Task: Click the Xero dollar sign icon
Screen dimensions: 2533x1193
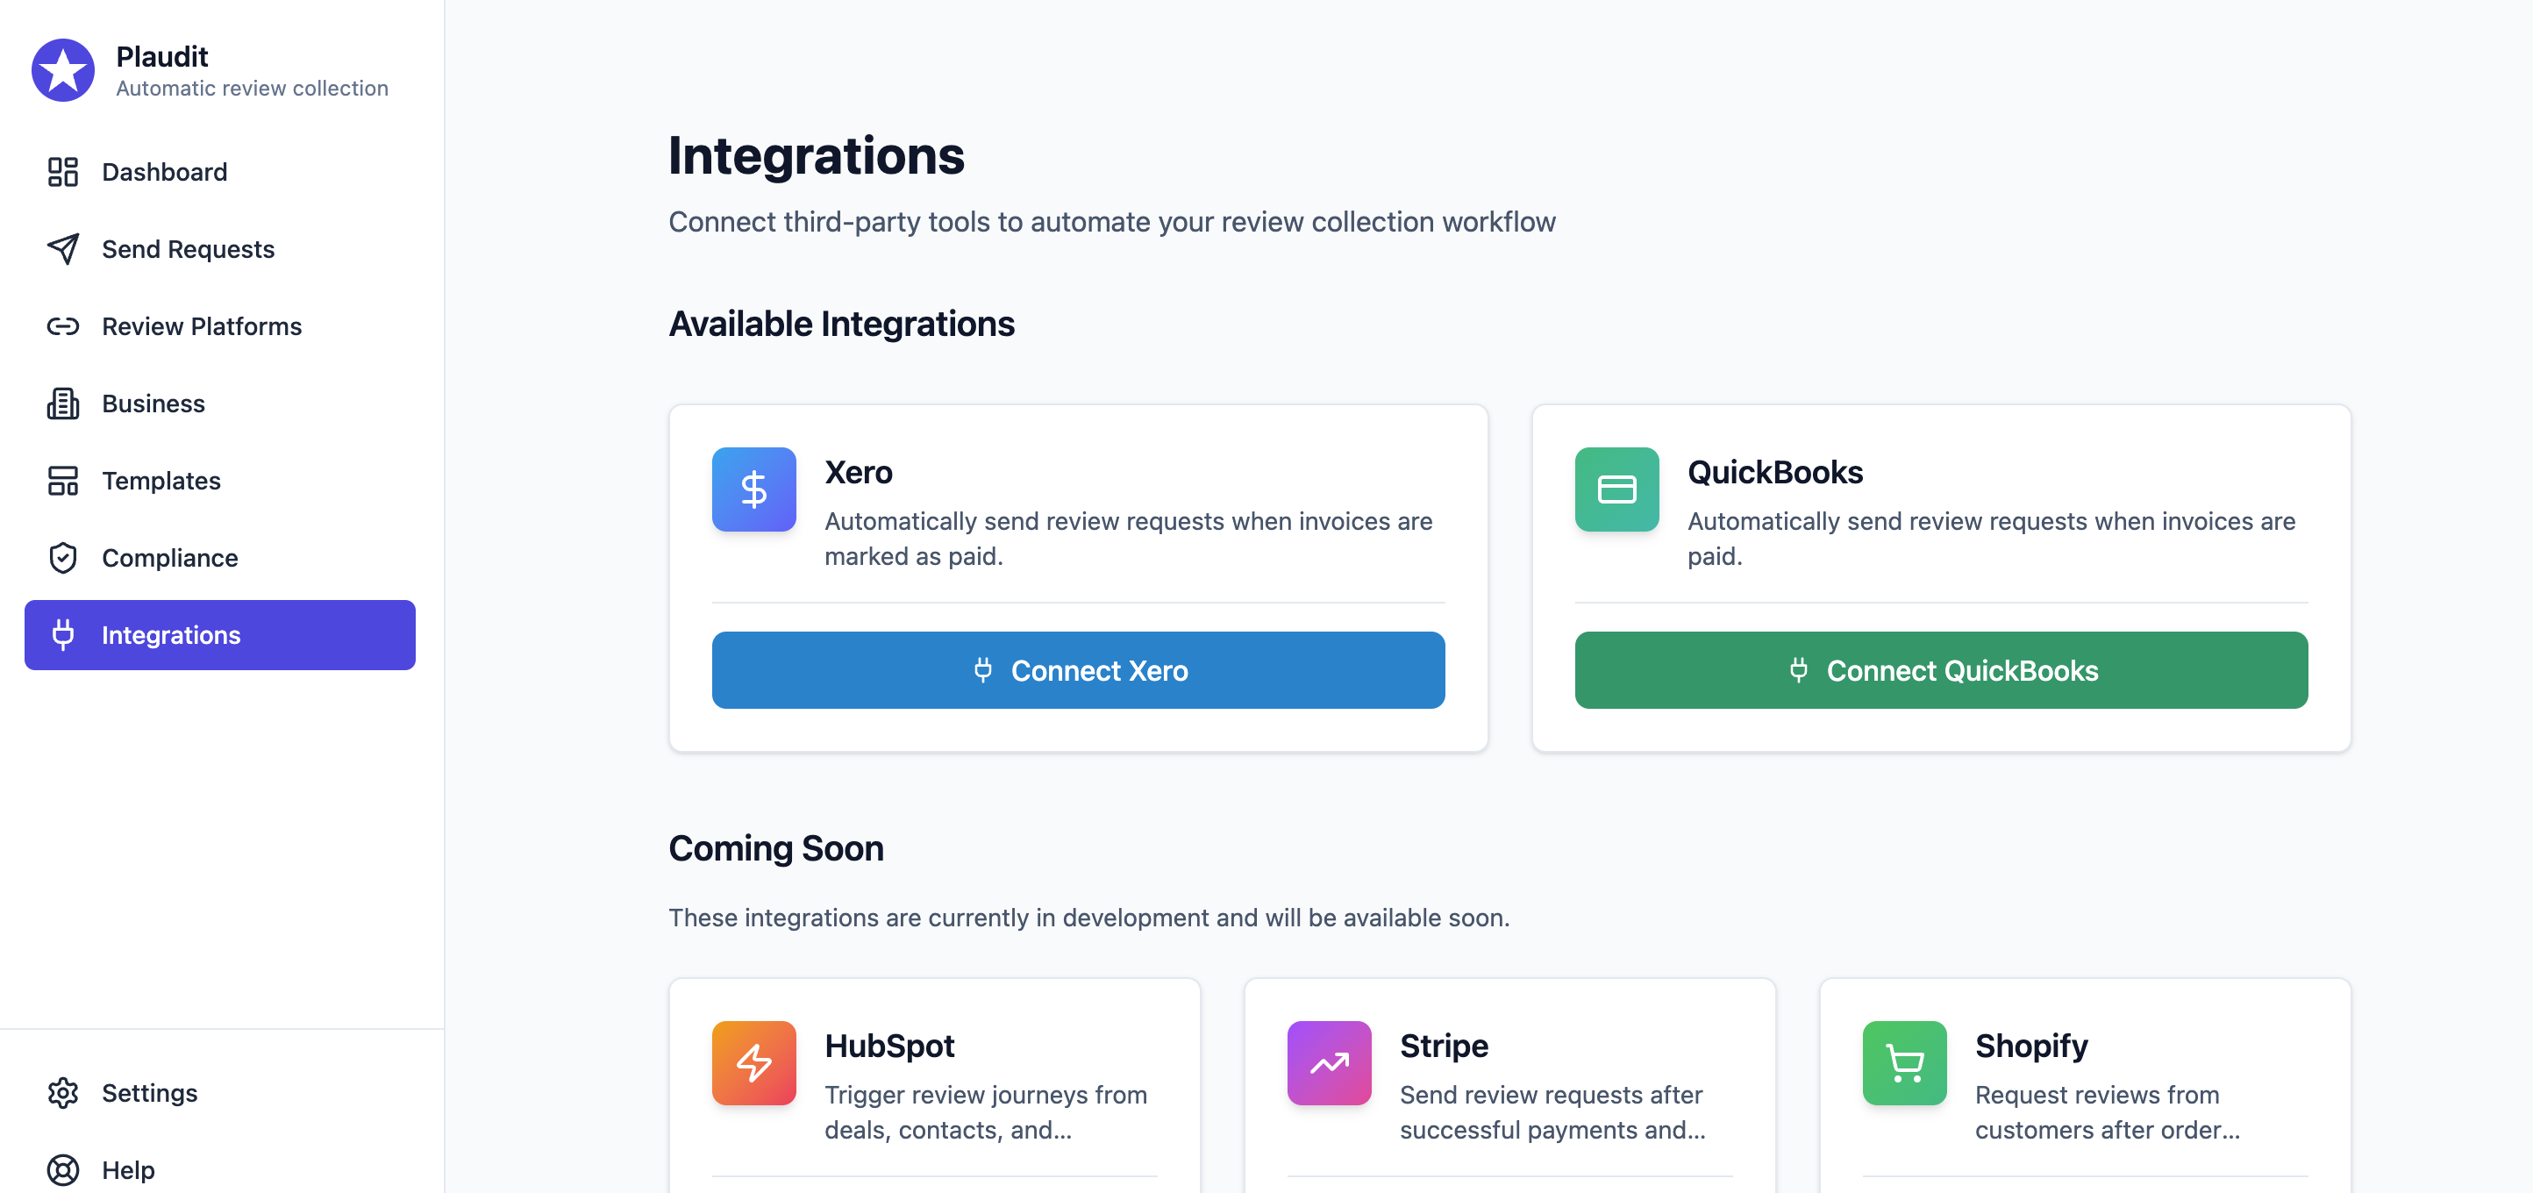Action: pos(753,489)
